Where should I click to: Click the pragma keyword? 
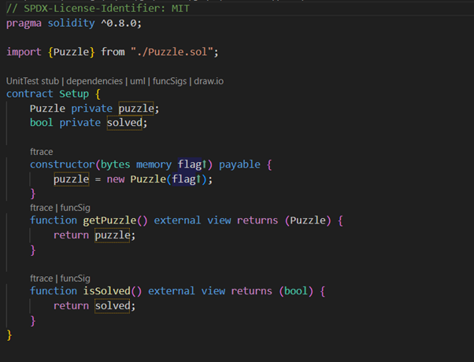[24, 24]
